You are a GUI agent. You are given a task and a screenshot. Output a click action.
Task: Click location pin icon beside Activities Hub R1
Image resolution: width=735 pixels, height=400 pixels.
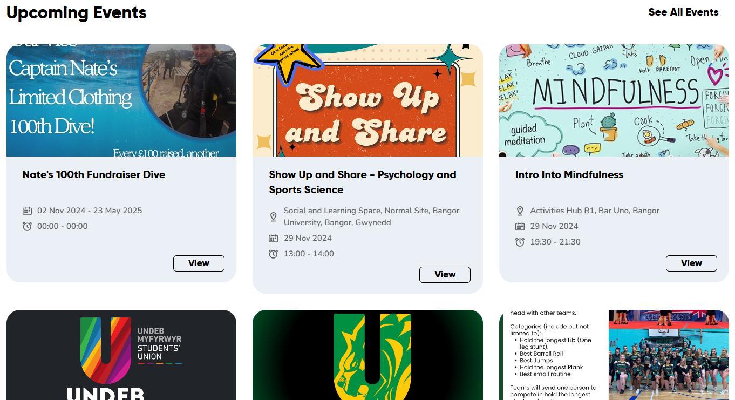point(520,211)
